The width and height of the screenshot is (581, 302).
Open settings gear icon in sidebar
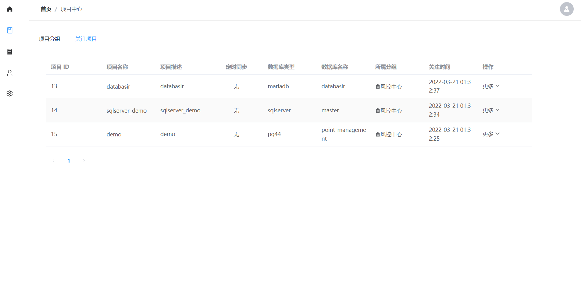(10, 93)
